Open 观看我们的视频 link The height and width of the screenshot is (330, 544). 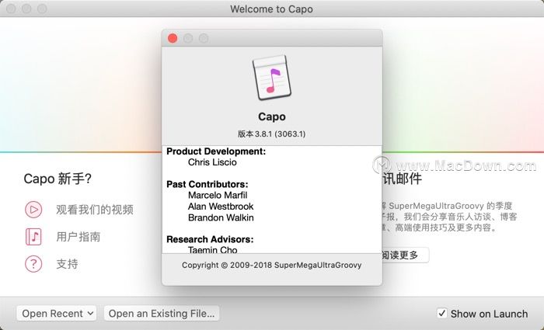point(95,210)
